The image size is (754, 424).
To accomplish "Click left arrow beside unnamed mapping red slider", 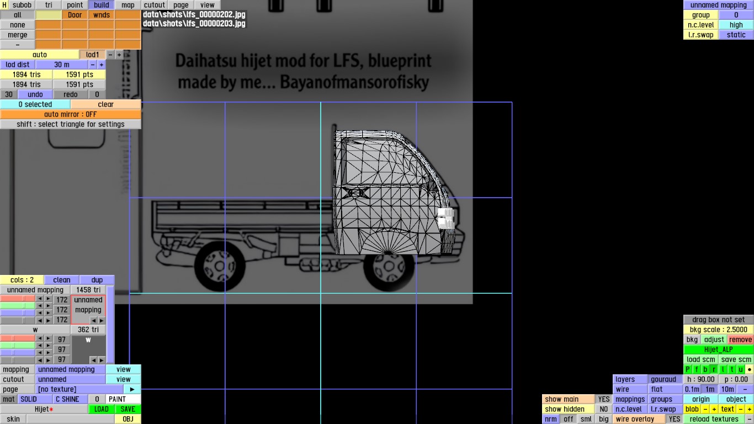I will tap(40, 300).
